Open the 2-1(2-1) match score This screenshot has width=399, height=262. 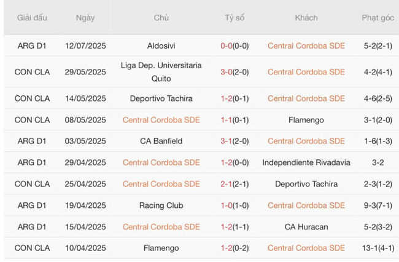[234, 184]
